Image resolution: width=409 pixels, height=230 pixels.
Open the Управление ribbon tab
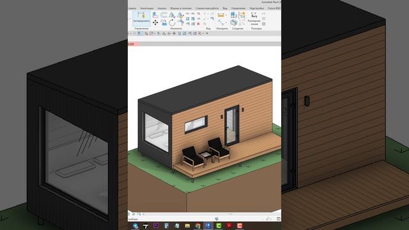pos(238,8)
